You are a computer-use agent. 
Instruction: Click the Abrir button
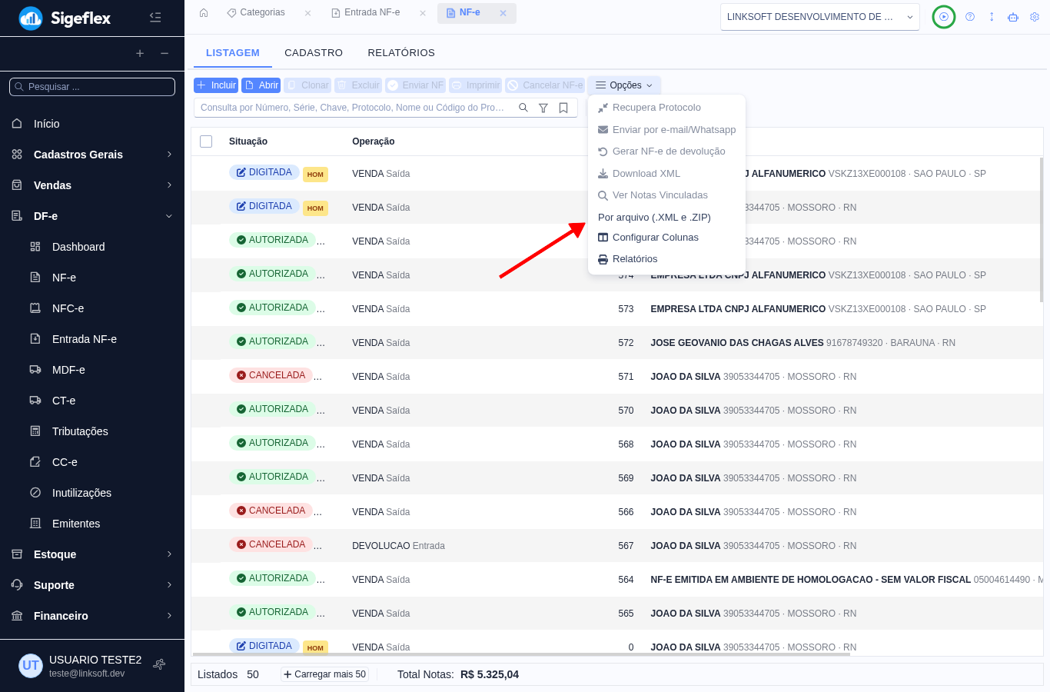(x=261, y=85)
